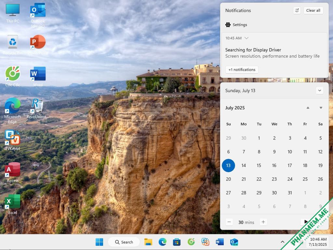Select July 14 in the calendar
Viewport: 333px width, 250px height.
[244, 165]
